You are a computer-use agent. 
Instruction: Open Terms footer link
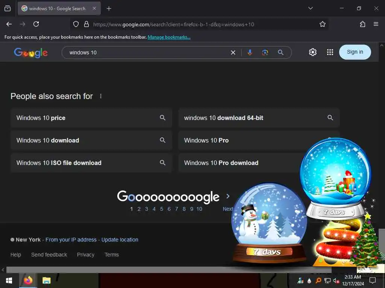pyautogui.click(x=112, y=255)
